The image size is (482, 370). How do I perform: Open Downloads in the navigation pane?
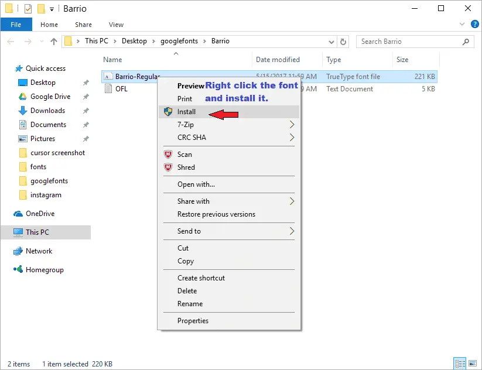pos(47,111)
